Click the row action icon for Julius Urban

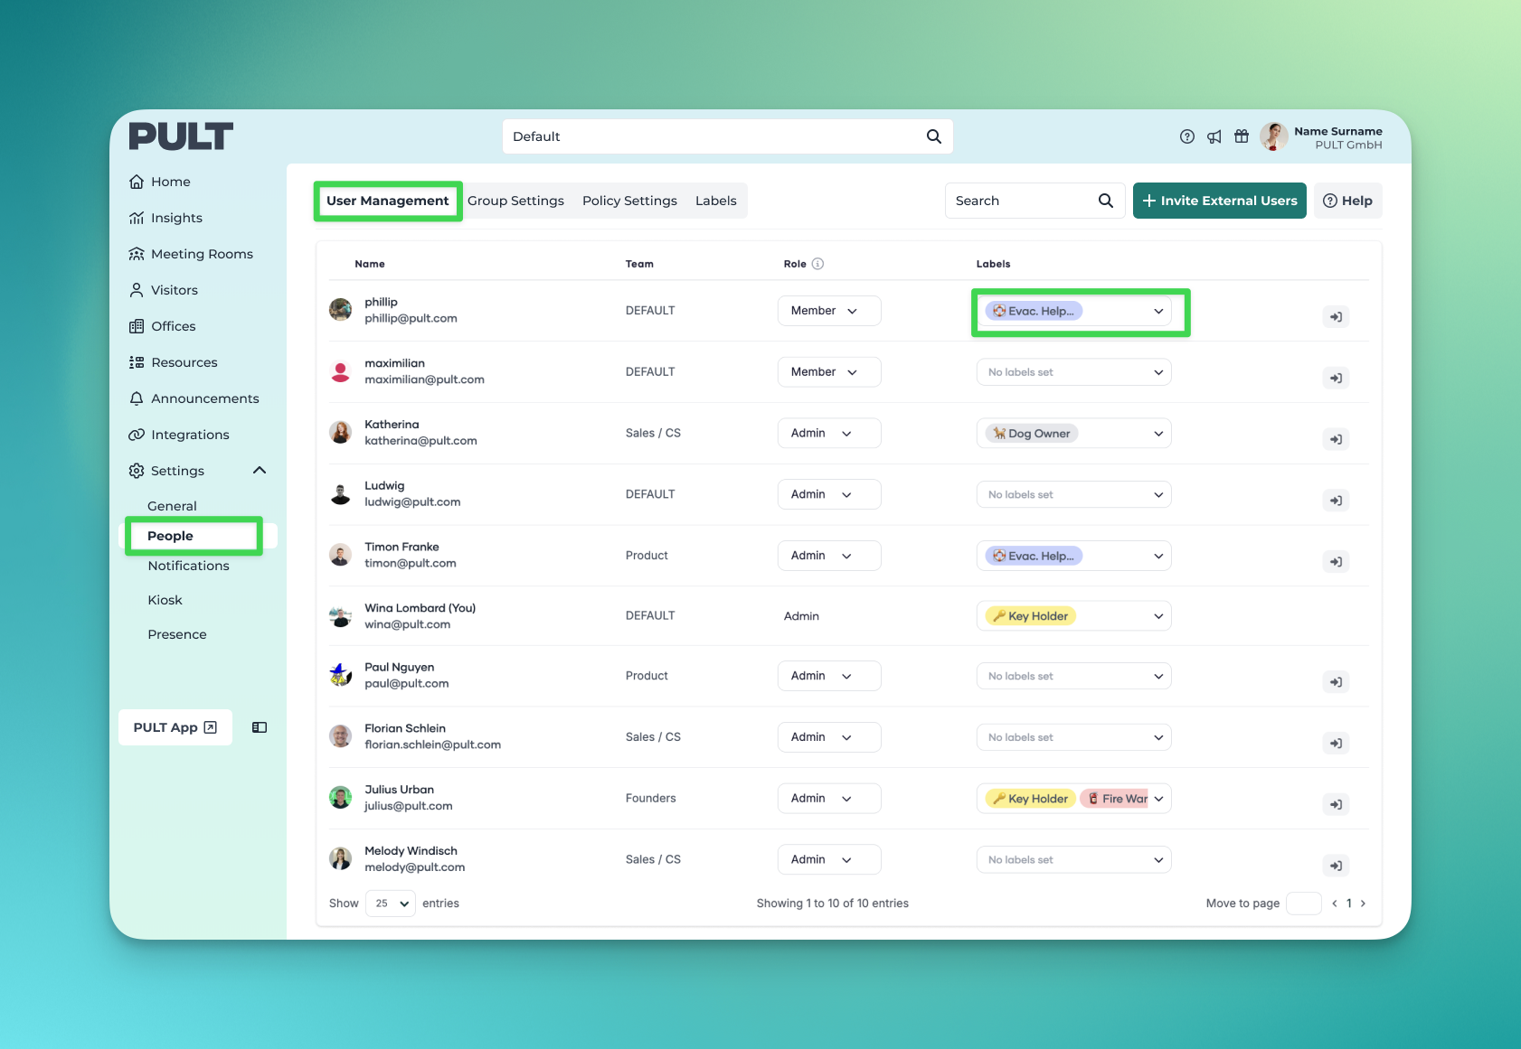click(x=1335, y=805)
